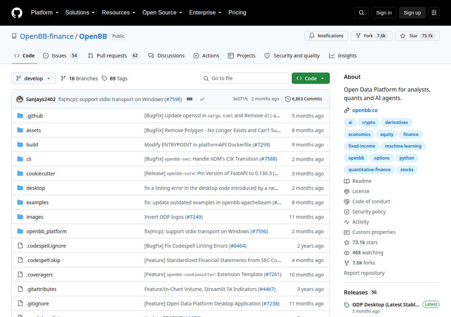
Task: Open search with magnifier icon
Action: [362, 13]
